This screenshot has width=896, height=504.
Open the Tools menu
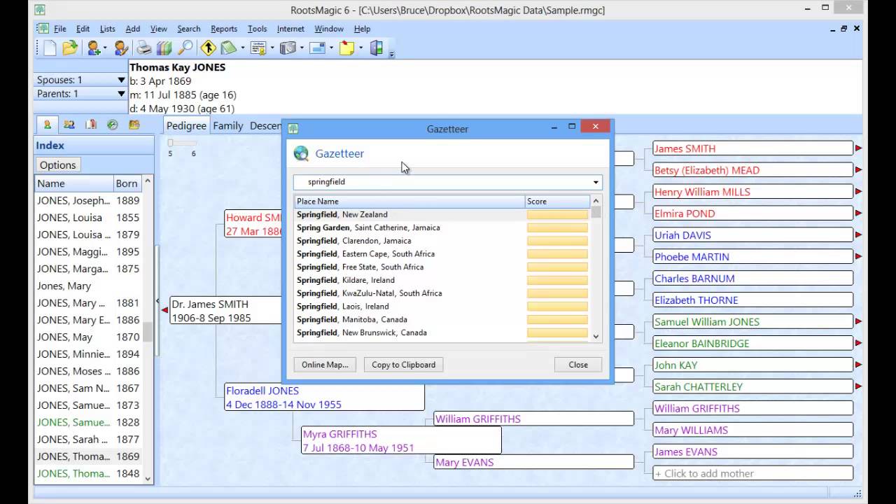pos(257,29)
